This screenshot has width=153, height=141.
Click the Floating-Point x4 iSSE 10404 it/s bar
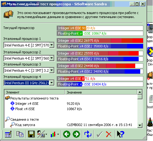point(100,84)
